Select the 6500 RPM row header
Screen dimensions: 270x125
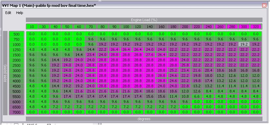pos(17,107)
